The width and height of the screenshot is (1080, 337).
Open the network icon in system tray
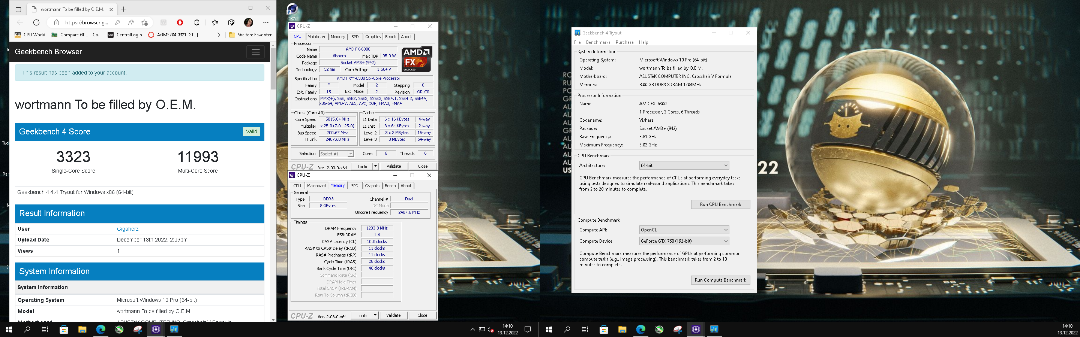(482, 330)
